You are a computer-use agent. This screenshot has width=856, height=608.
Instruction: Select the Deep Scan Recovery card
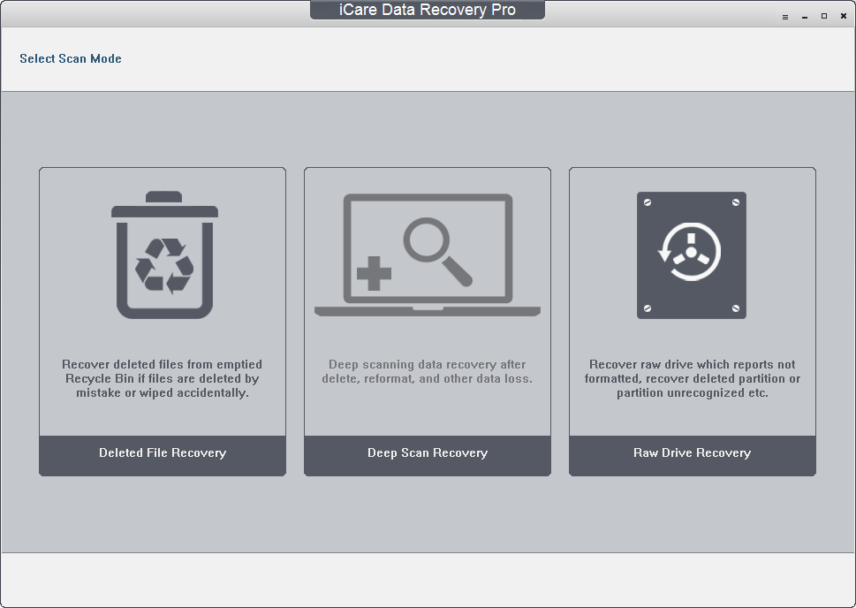click(427, 321)
